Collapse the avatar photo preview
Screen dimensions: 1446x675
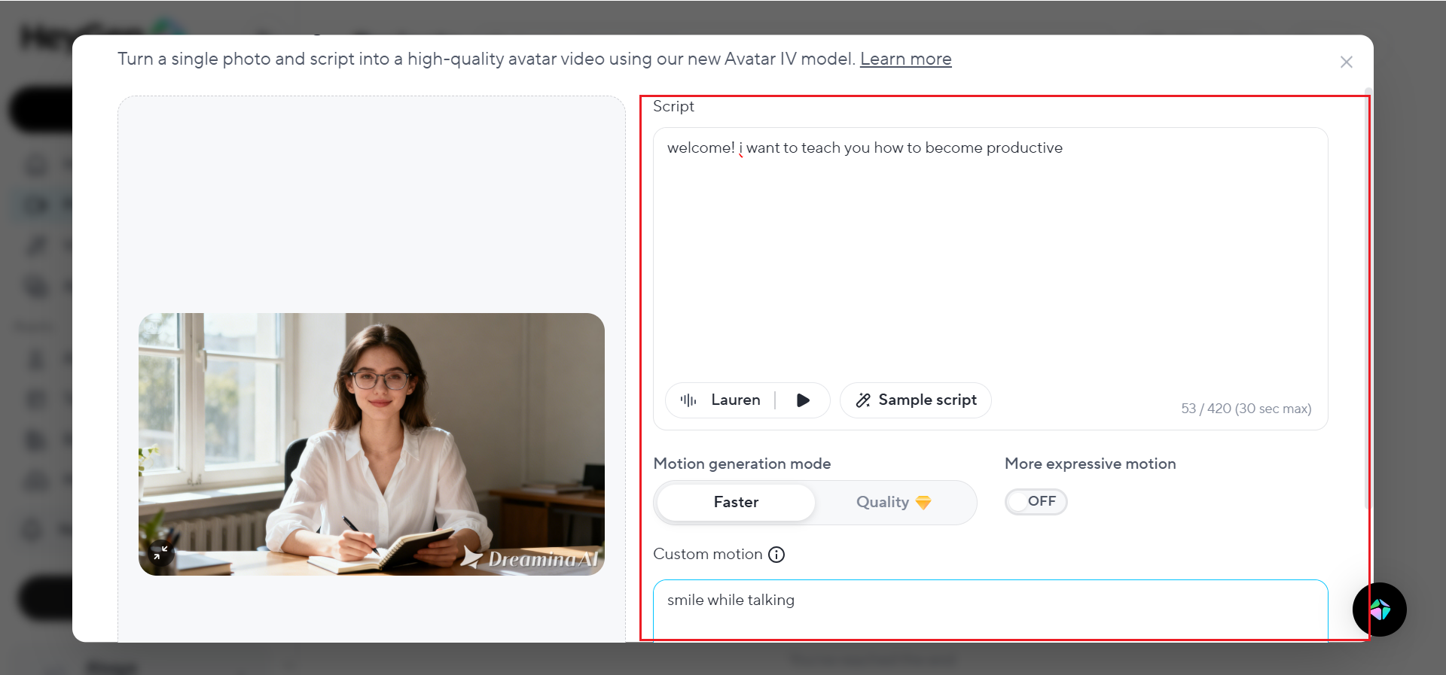pyautogui.click(x=160, y=554)
